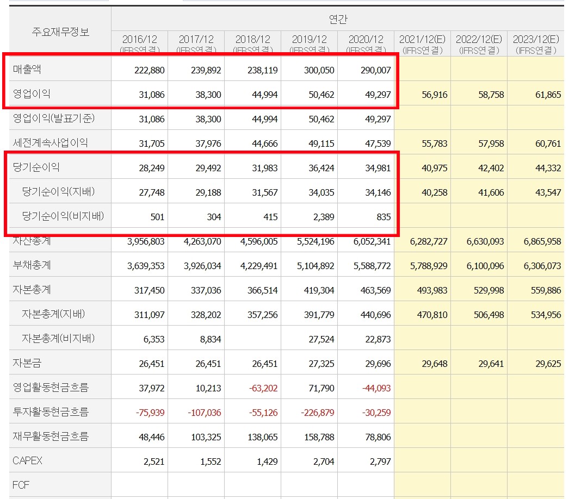Click the 부채총계 estimate 6,306,073

pos(542,266)
